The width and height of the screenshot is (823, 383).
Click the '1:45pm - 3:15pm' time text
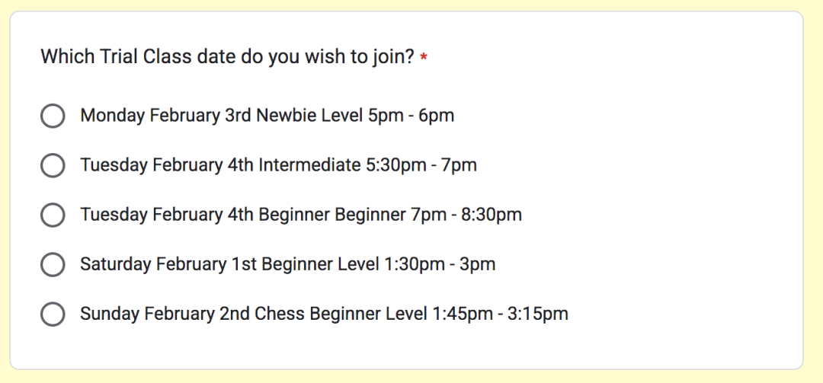[x=500, y=314]
